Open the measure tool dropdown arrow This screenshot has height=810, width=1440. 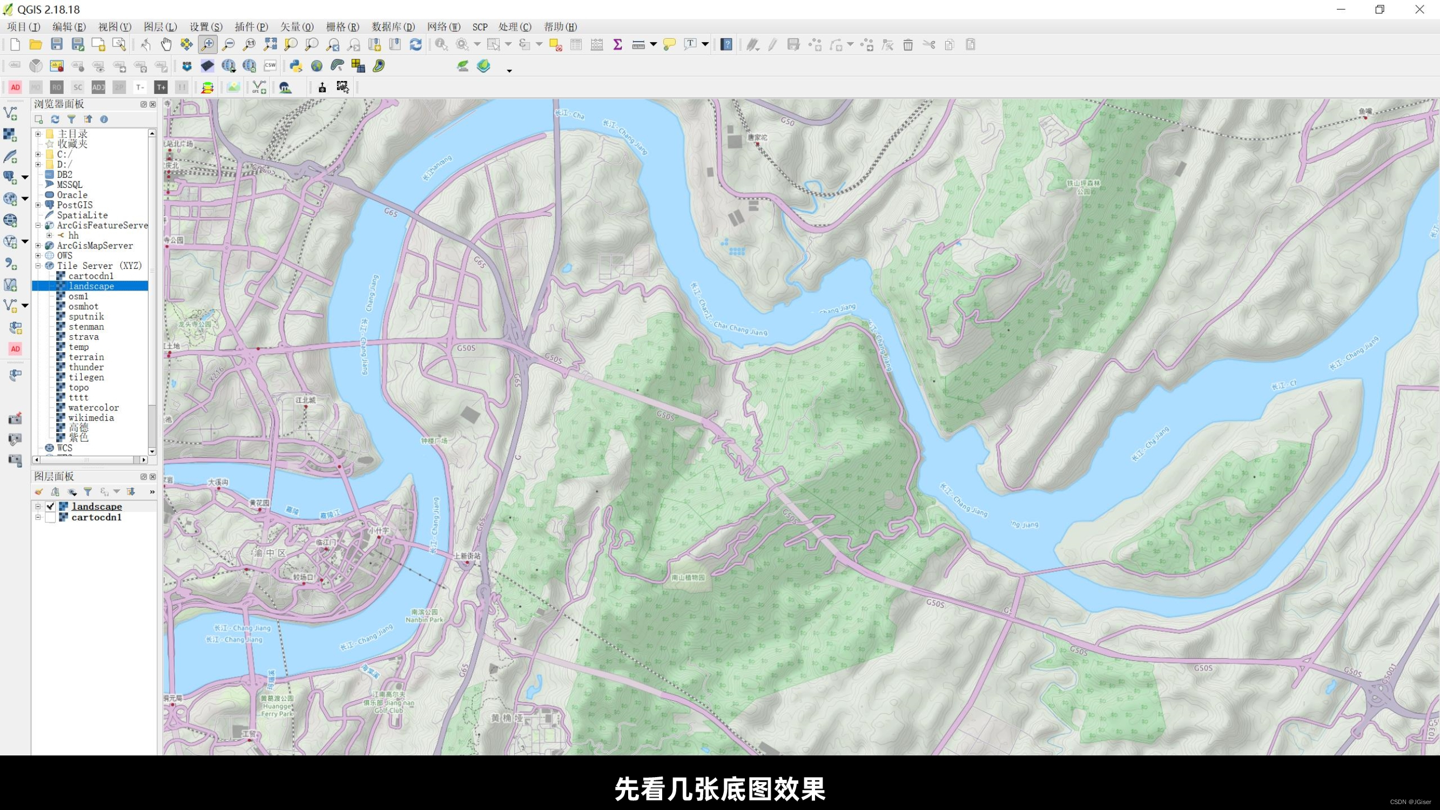tap(653, 44)
